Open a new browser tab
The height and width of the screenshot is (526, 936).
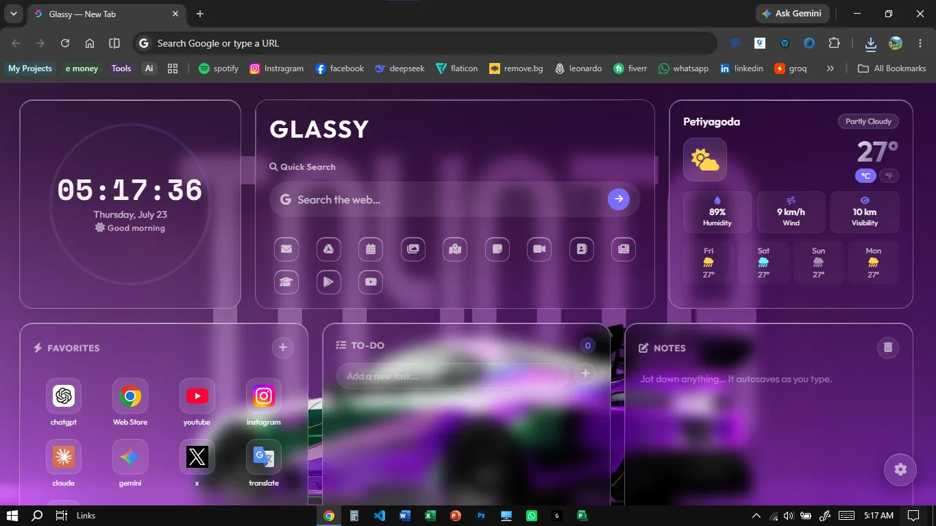200,14
